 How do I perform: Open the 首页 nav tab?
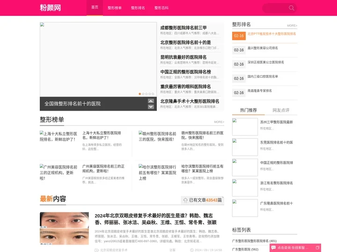click(x=95, y=8)
